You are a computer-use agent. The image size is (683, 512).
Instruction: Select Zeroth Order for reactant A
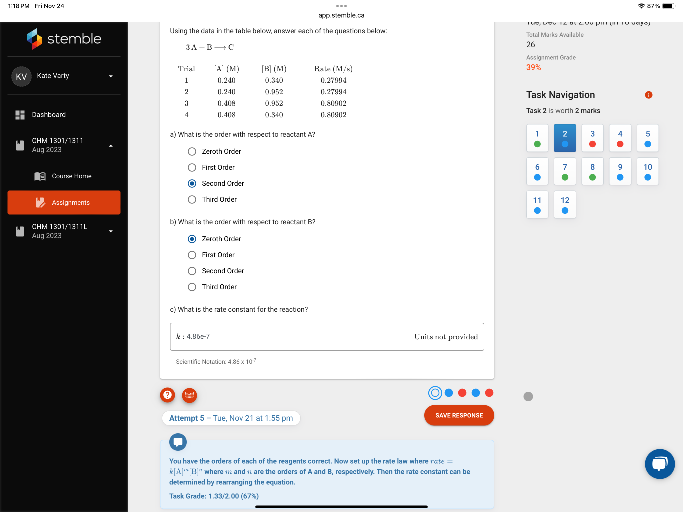[x=192, y=151]
